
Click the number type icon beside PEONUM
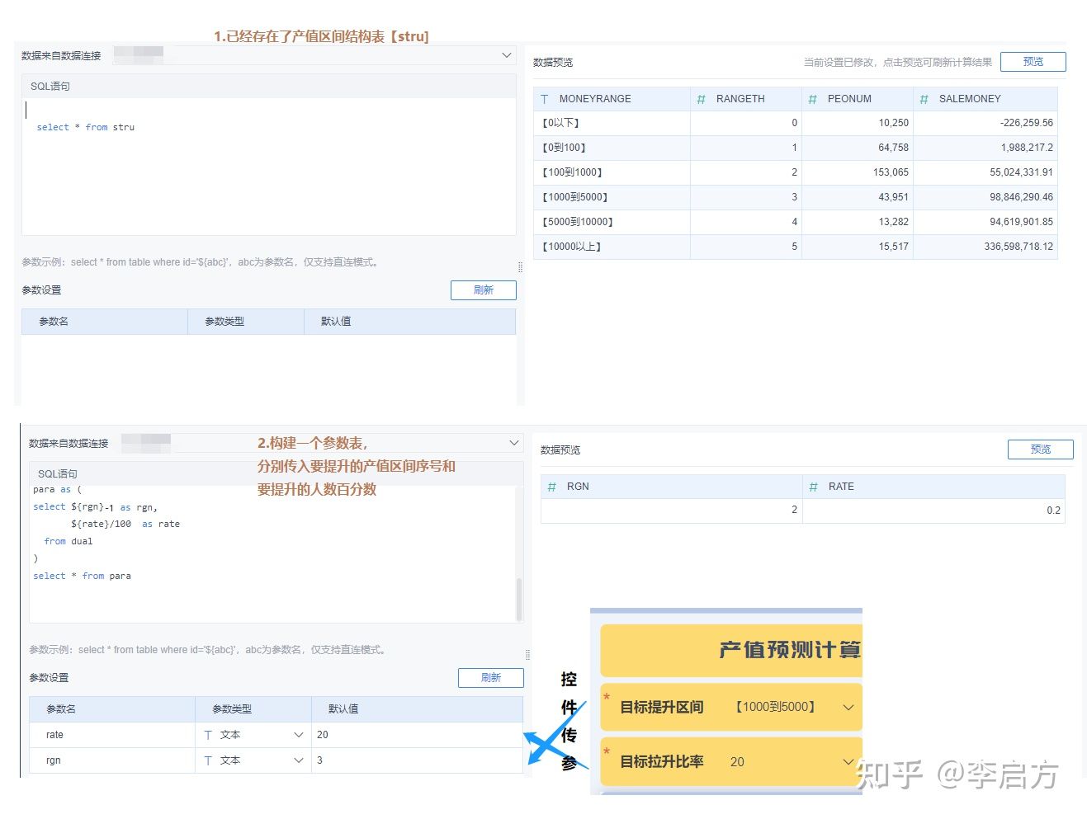click(x=812, y=99)
